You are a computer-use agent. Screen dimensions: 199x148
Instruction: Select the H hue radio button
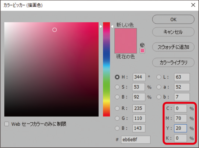pyautogui.click(x=117, y=77)
